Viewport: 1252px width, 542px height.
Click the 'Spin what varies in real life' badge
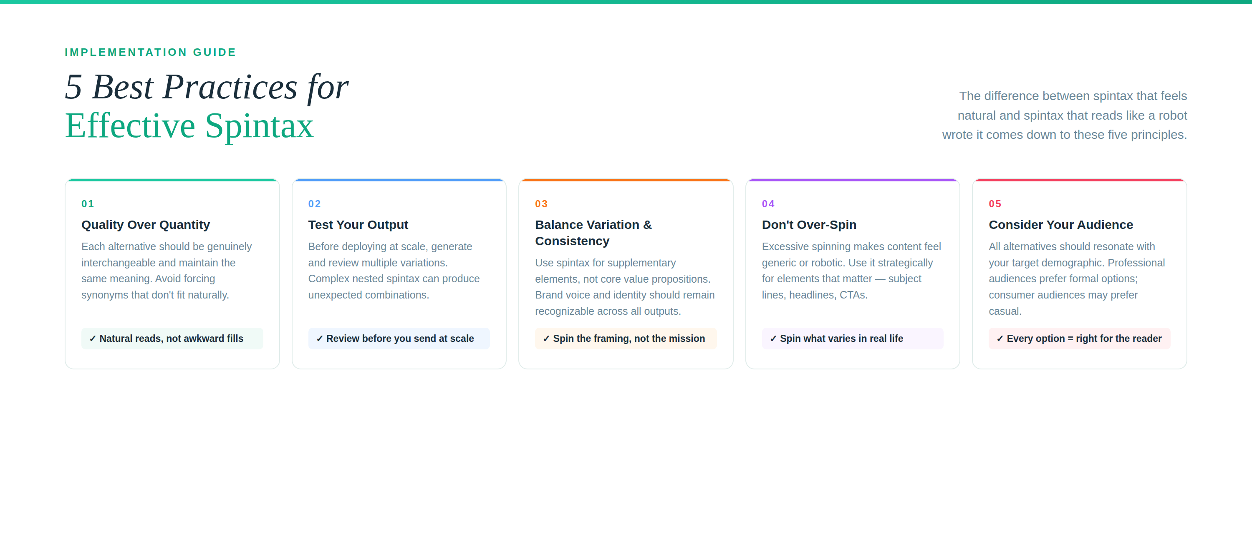point(853,339)
